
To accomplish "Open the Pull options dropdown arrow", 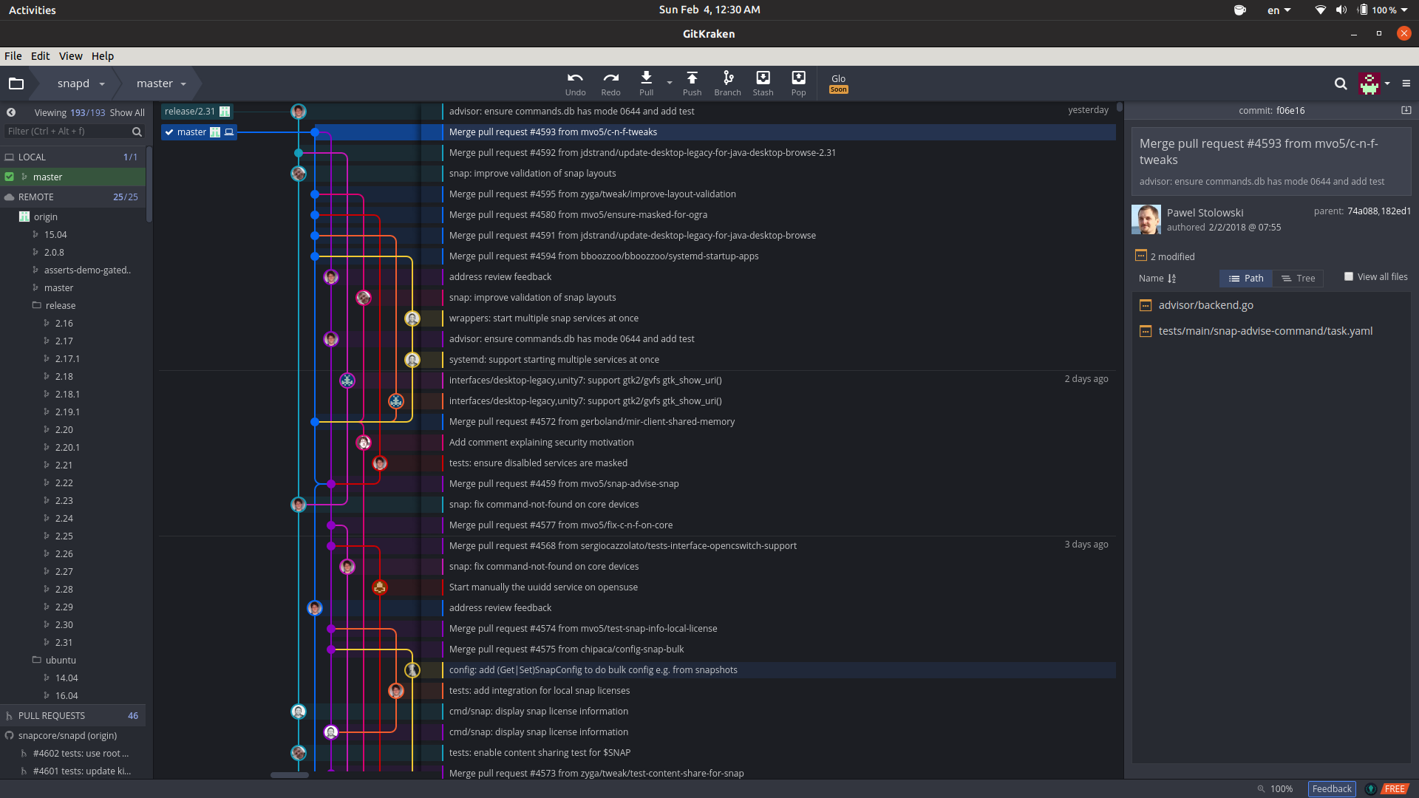I will click(x=670, y=83).
